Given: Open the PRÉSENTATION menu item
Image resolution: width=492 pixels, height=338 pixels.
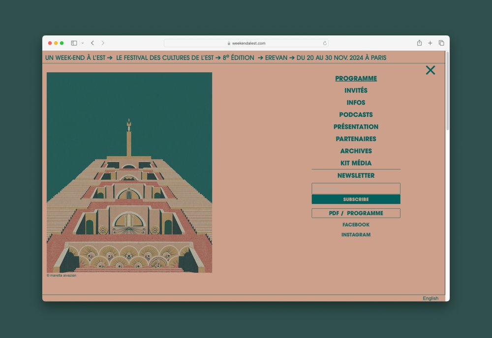Looking at the screenshot, I should 356,127.
